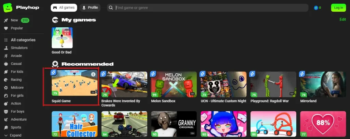Image resolution: width=350 pixels, height=139 pixels.
Task: Click the lightning badge on UCN thumbnail
Action: pos(203,74)
